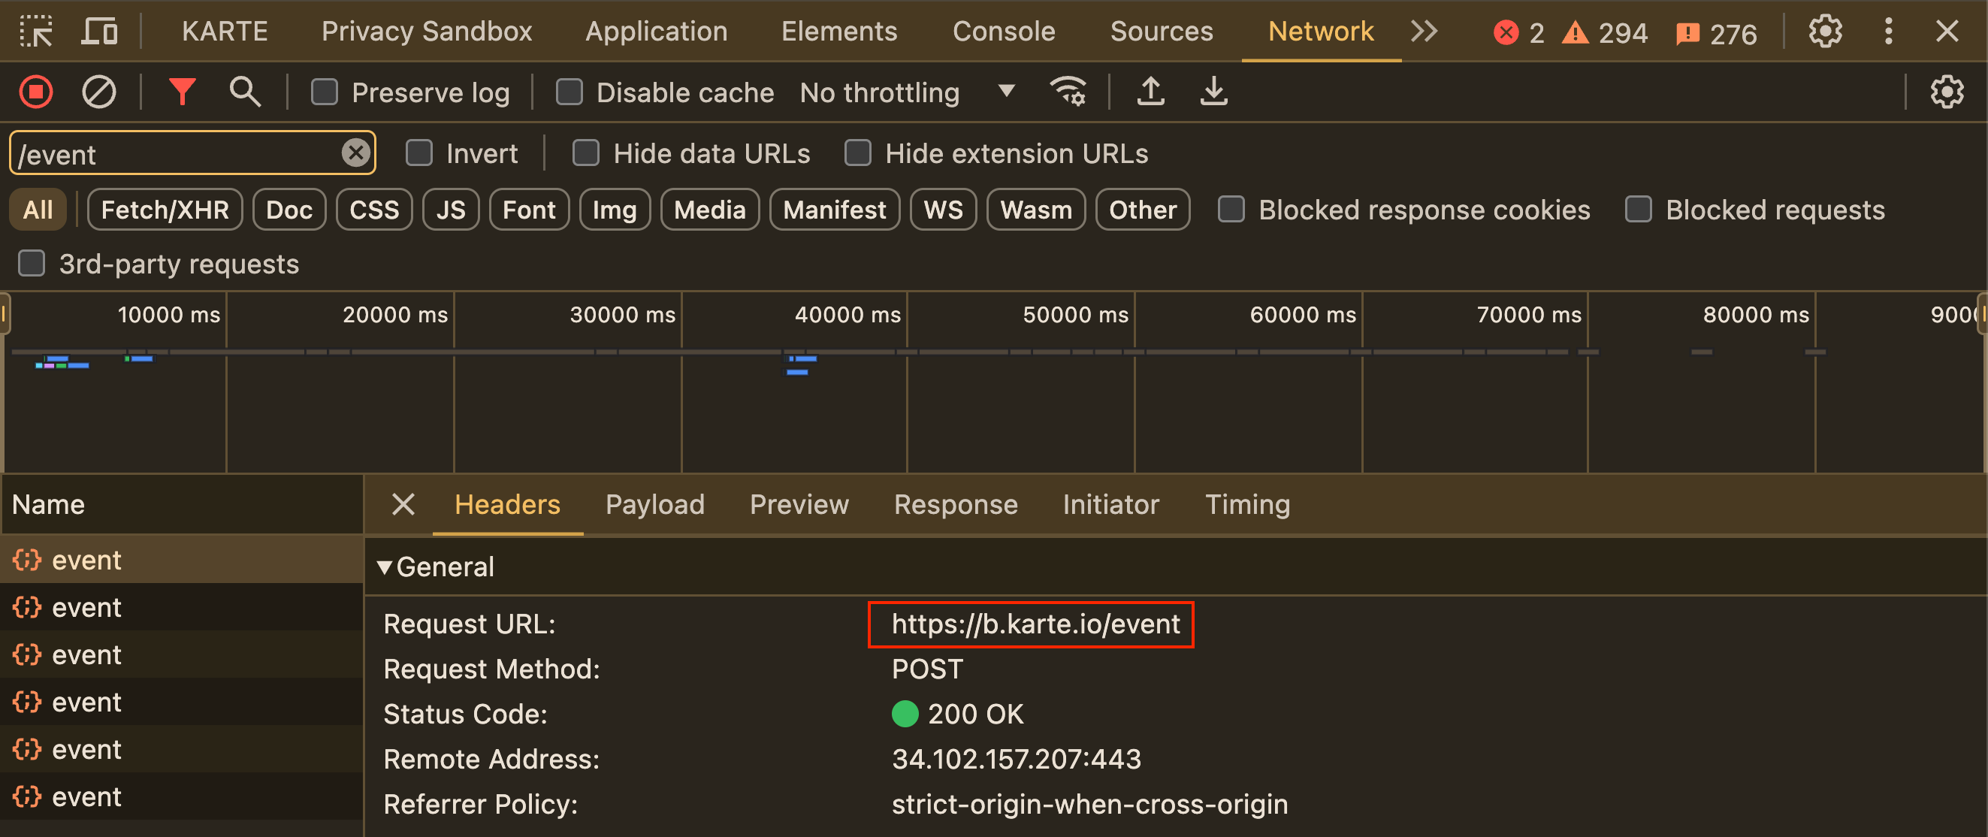Switch to the KARTE tab
This screenshot has width=1988, height=837.
tap(225, 32)
